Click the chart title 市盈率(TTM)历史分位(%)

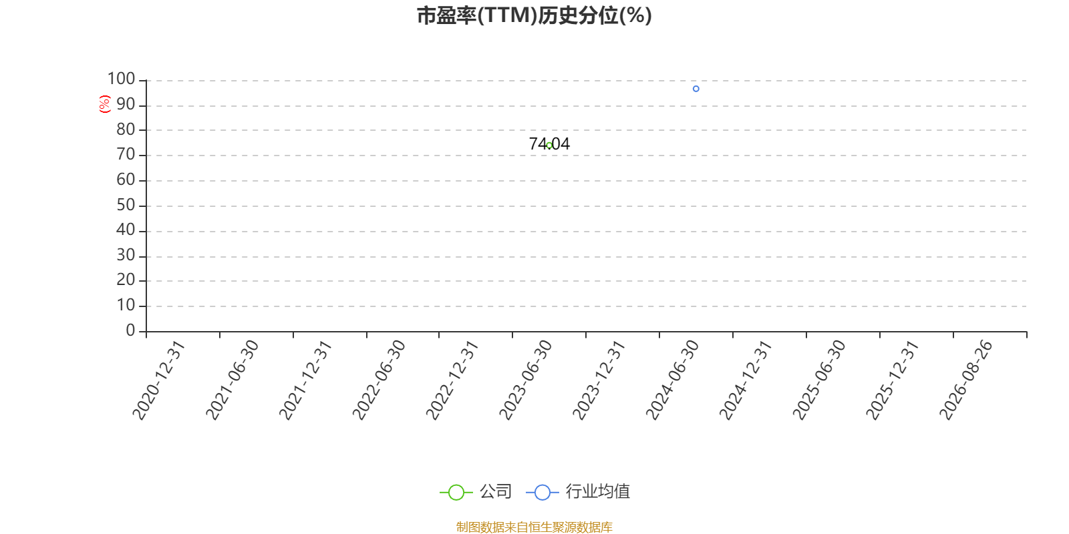click(534, 15)
